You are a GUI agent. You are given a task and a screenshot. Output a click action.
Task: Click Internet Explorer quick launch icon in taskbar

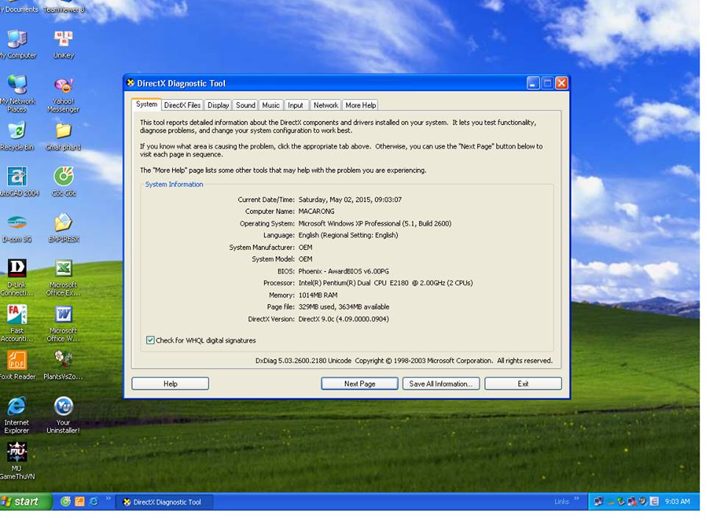(x=93, y=502)
